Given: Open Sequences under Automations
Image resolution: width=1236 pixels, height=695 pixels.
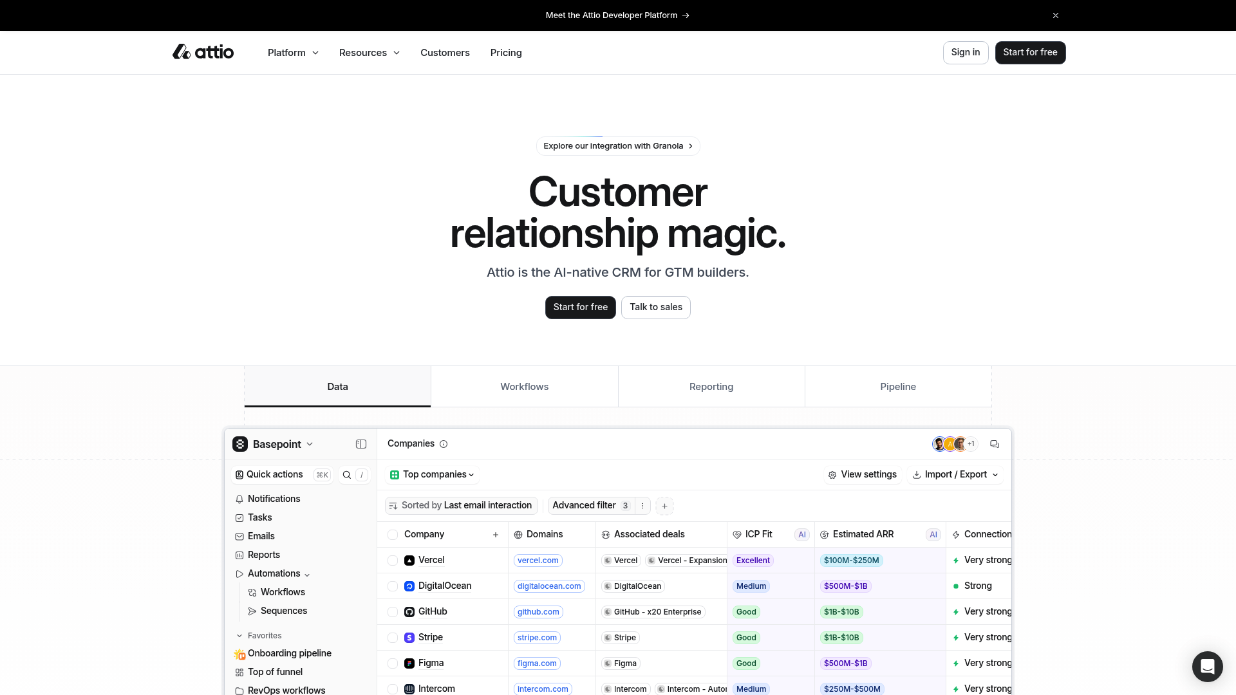Looking at the screenshot, I should [x=277, y=611].
